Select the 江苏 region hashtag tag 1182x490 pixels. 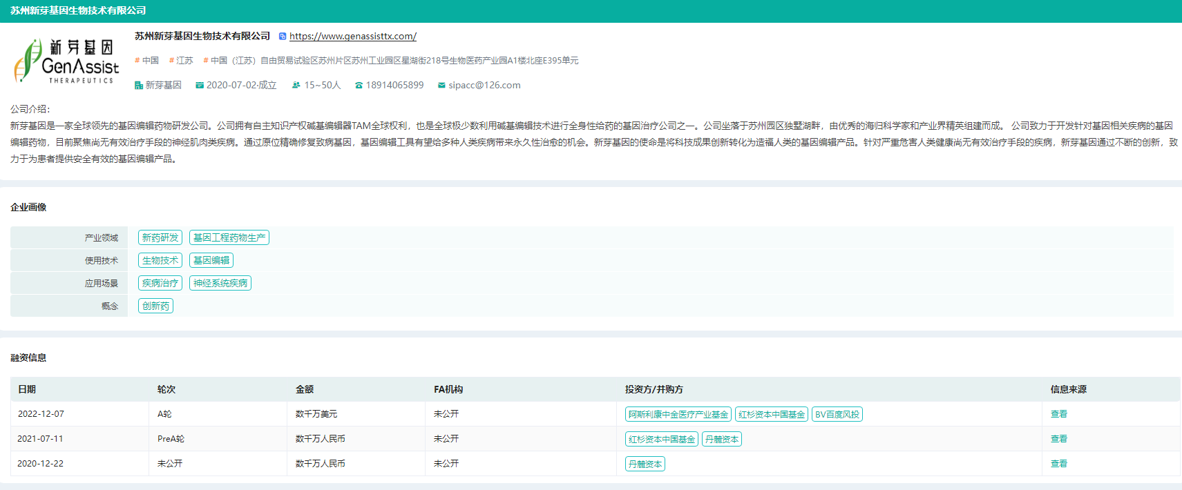point(181,61)
